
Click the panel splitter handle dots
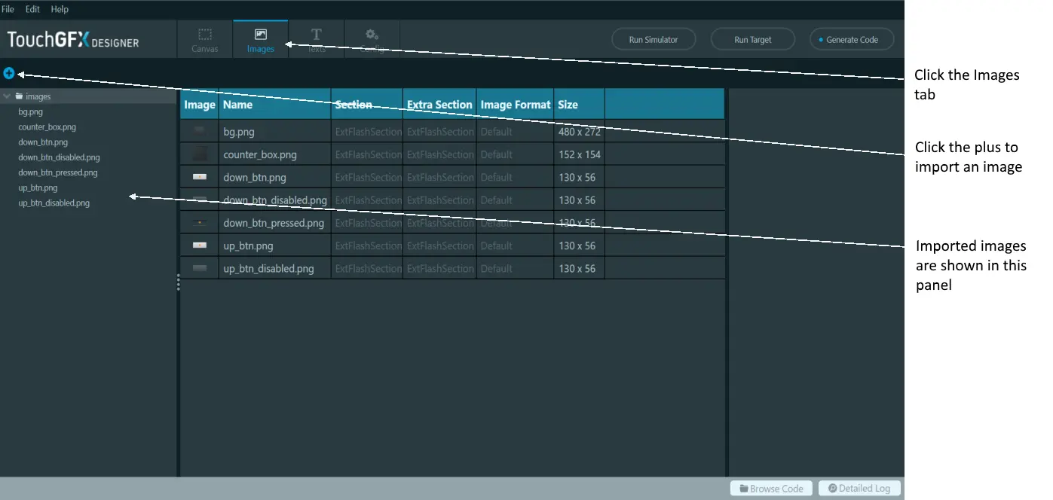pos(179,282)
